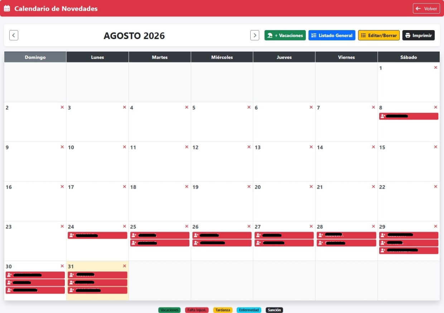Open the red absence entry on day 8
This screenshot has width=444, height=313.
(x=409, y=116)
